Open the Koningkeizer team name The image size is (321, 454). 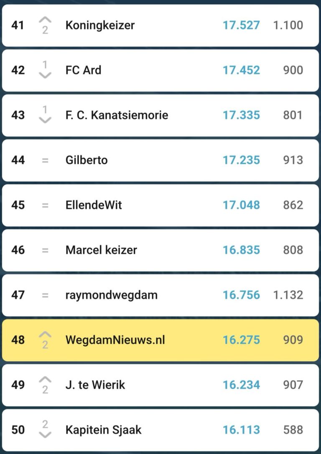(x=100, y=25)
